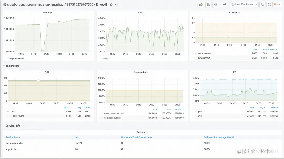Open the cloud-product-prometheus folder breadcrumb
Image resolution: width=284 pixels, height=159 pixels.
click(50, 4)
